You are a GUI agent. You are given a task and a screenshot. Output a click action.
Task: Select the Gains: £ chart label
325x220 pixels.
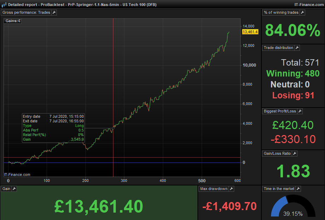pyautogui.click(x=13, y=21)
